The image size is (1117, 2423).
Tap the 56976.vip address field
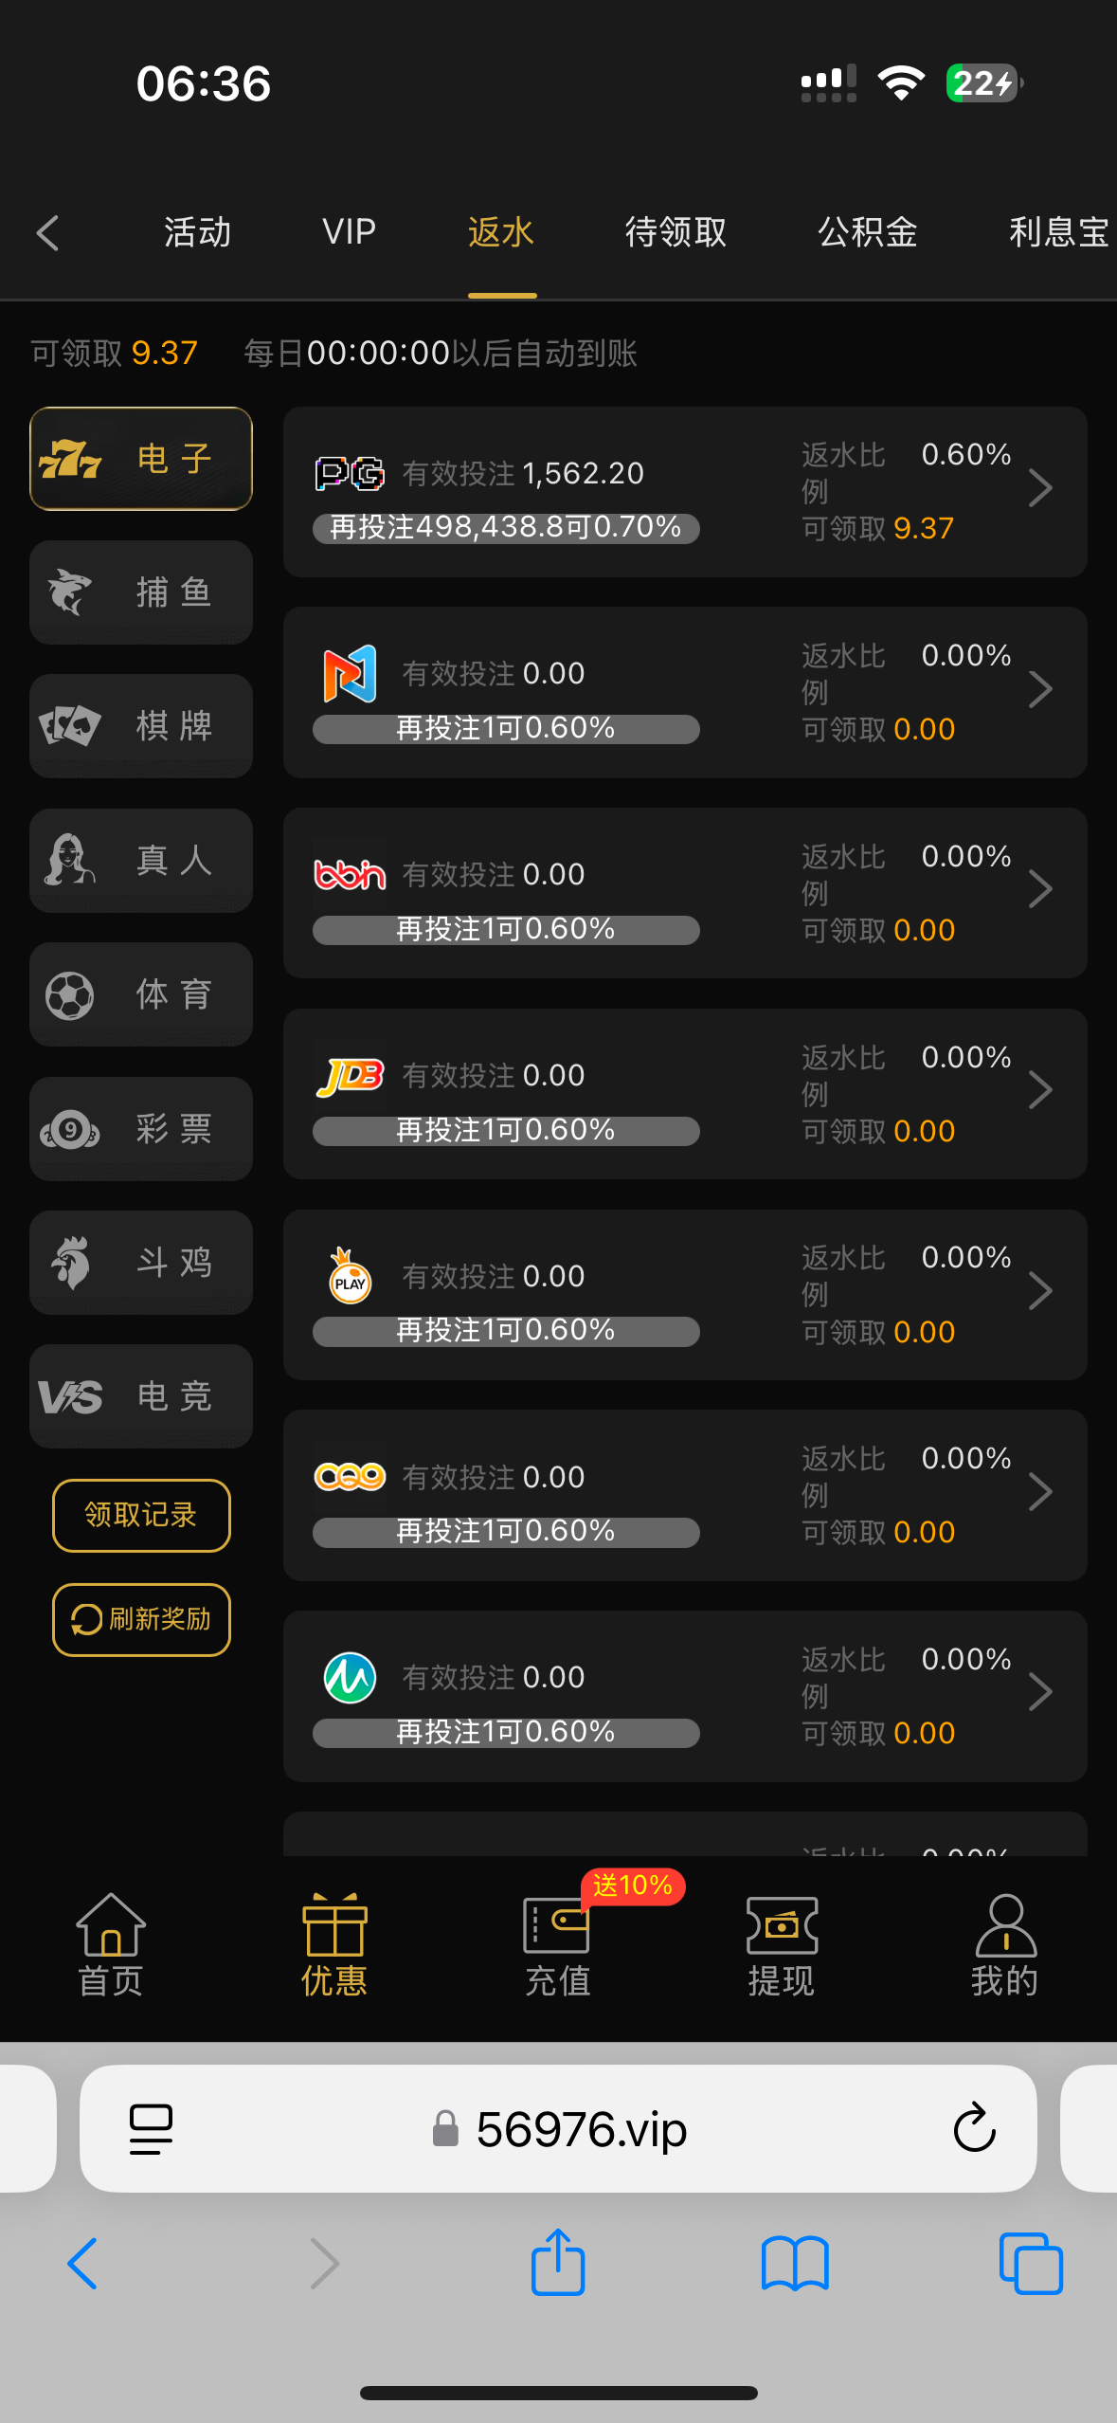pyautogui.click(x=580, y=2128)
